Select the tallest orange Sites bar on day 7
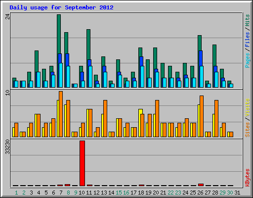The width and height of the screenshot is (253, 198). pos(61,114)
